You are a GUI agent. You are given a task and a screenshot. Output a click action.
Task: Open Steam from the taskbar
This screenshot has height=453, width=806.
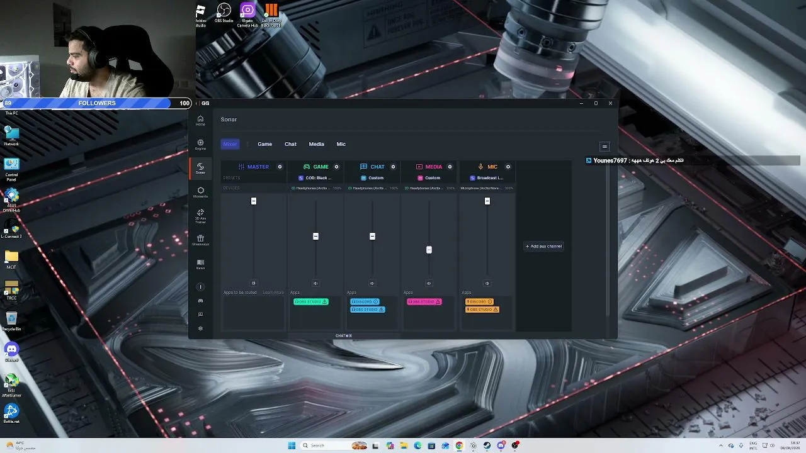pyautogui.click(x=487, y=445)
